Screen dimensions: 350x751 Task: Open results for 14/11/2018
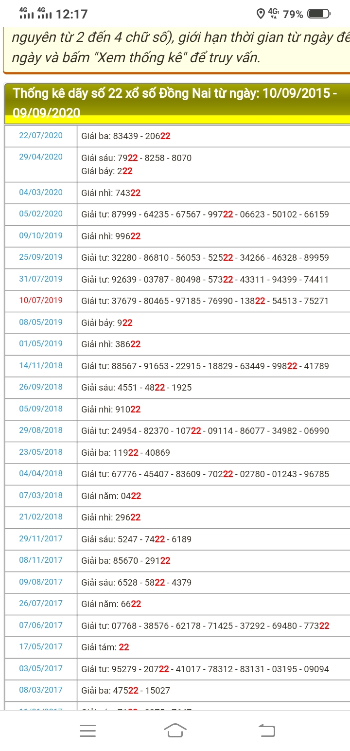coord(41,366)
